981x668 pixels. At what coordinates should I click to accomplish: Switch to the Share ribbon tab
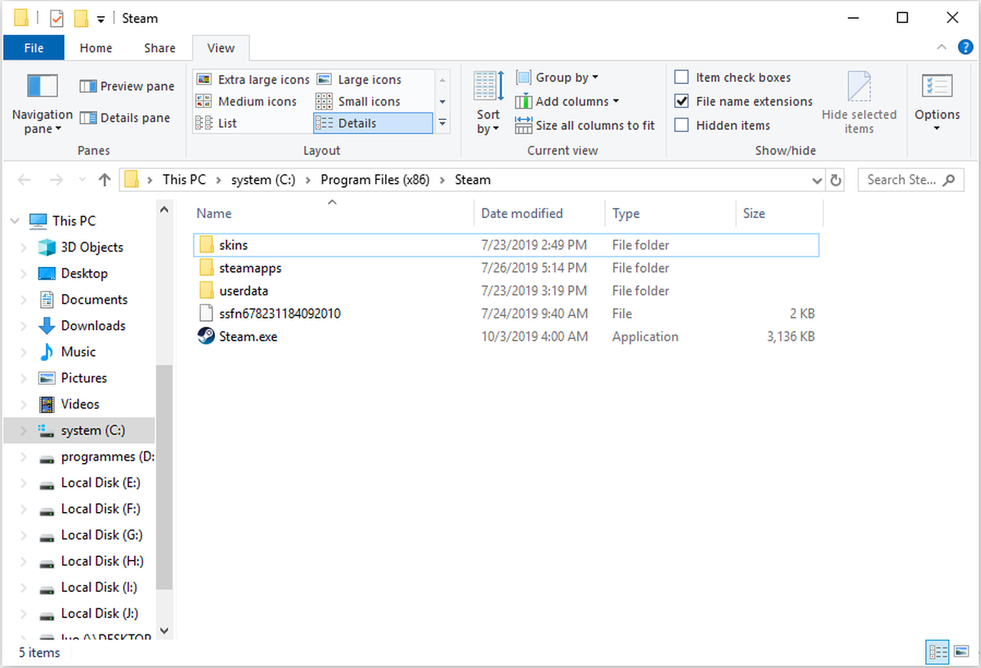tap(159, 47)
